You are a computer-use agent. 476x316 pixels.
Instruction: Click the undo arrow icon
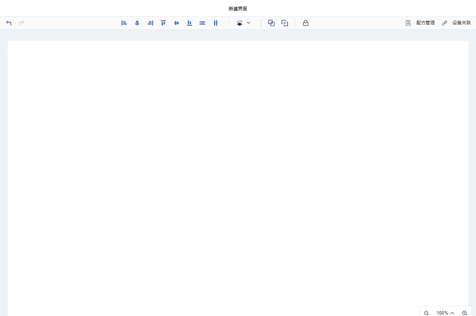coord(9,23)
